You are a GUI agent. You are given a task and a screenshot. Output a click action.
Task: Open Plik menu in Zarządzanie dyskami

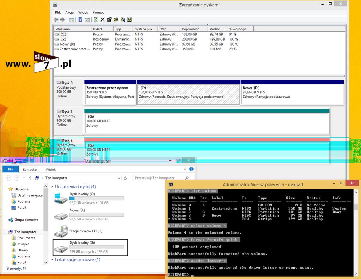pos(58,12)
